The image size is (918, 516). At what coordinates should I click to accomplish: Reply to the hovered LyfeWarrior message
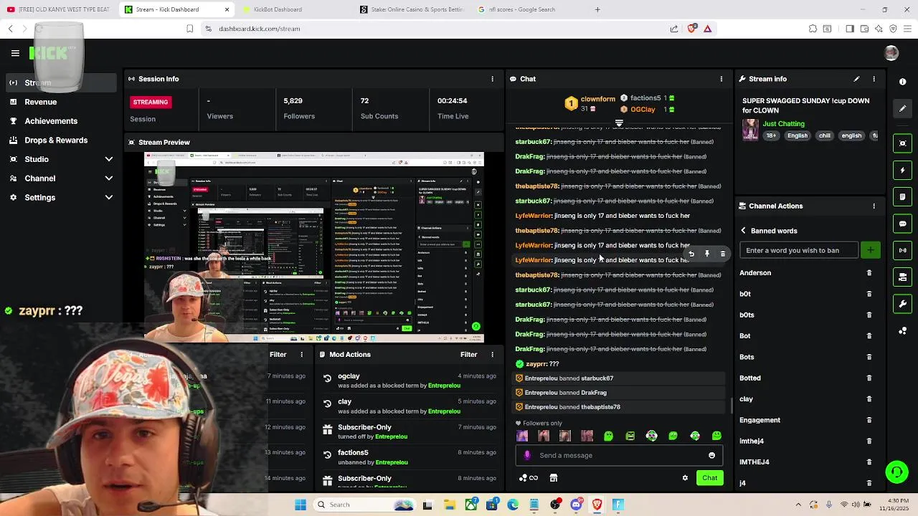[691, 254]
